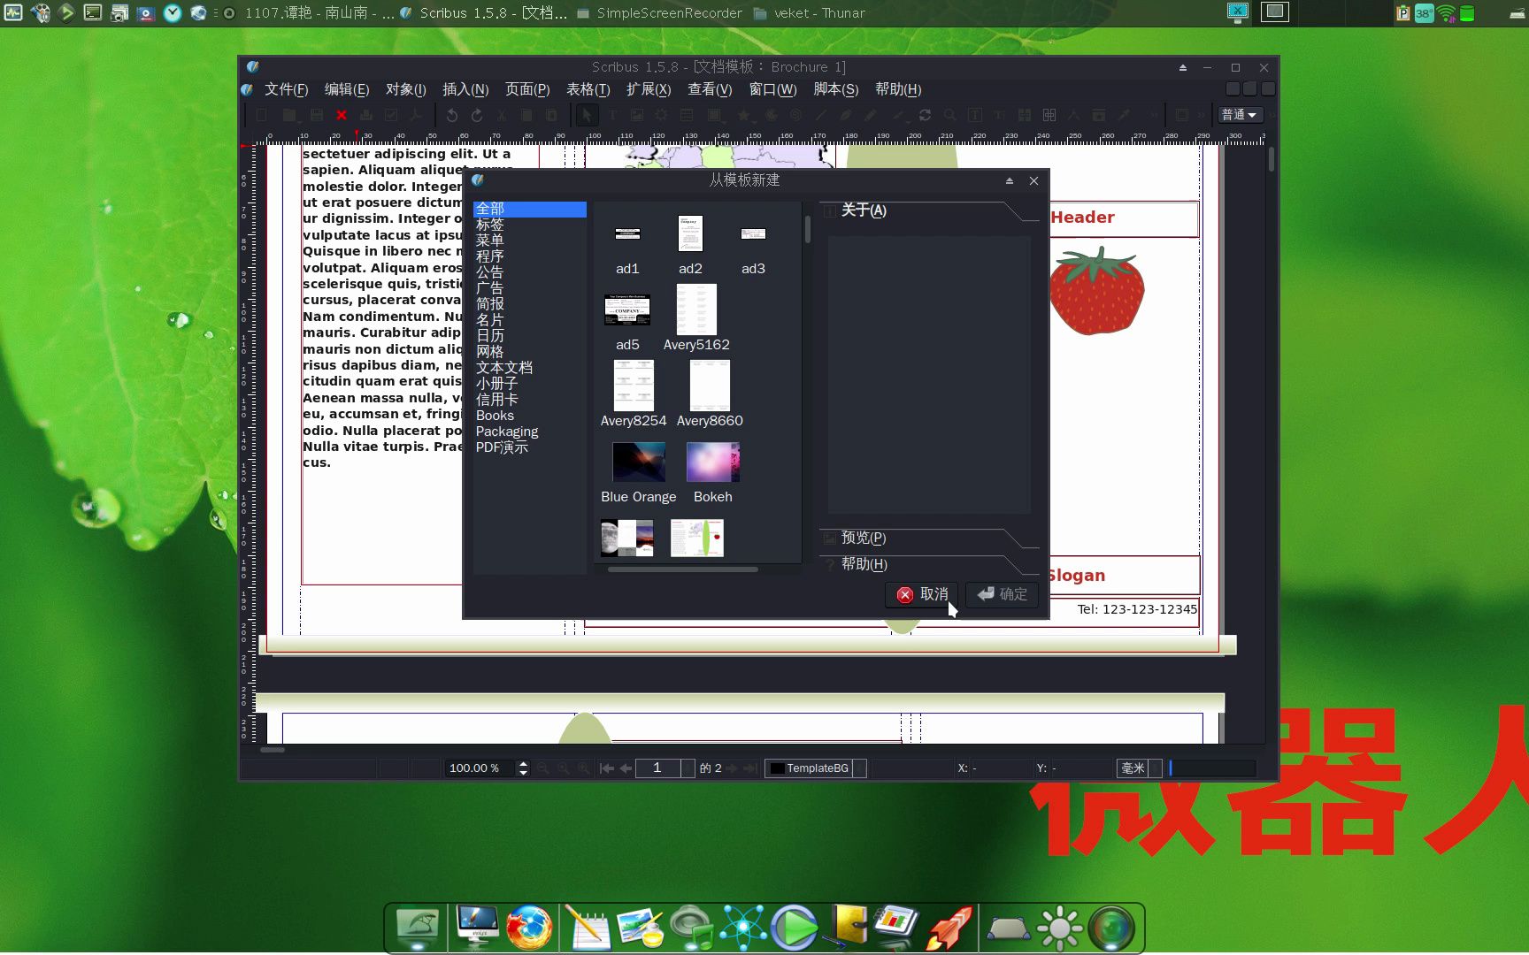The height and width of the screenshot is (955, 1529).
Task: Click the zoom in magnifier in status bar
Action: [x=583, y=768]
